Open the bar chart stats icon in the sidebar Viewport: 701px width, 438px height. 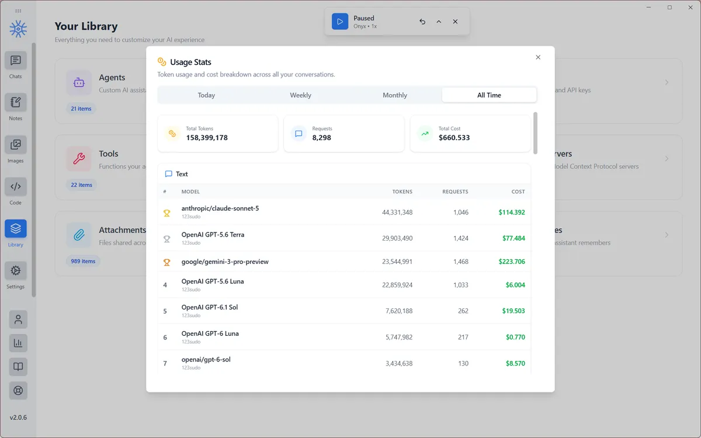18,343
